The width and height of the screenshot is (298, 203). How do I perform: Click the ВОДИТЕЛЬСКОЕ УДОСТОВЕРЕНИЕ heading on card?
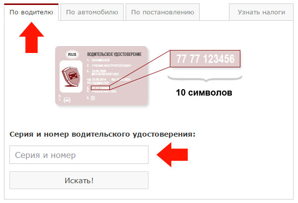coord(114,54)
